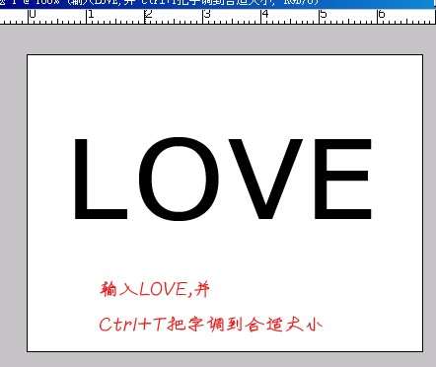Click the document window title bar
Viewport: 436px width, 367px height.
pyautogui.click(x=218, y=4)
